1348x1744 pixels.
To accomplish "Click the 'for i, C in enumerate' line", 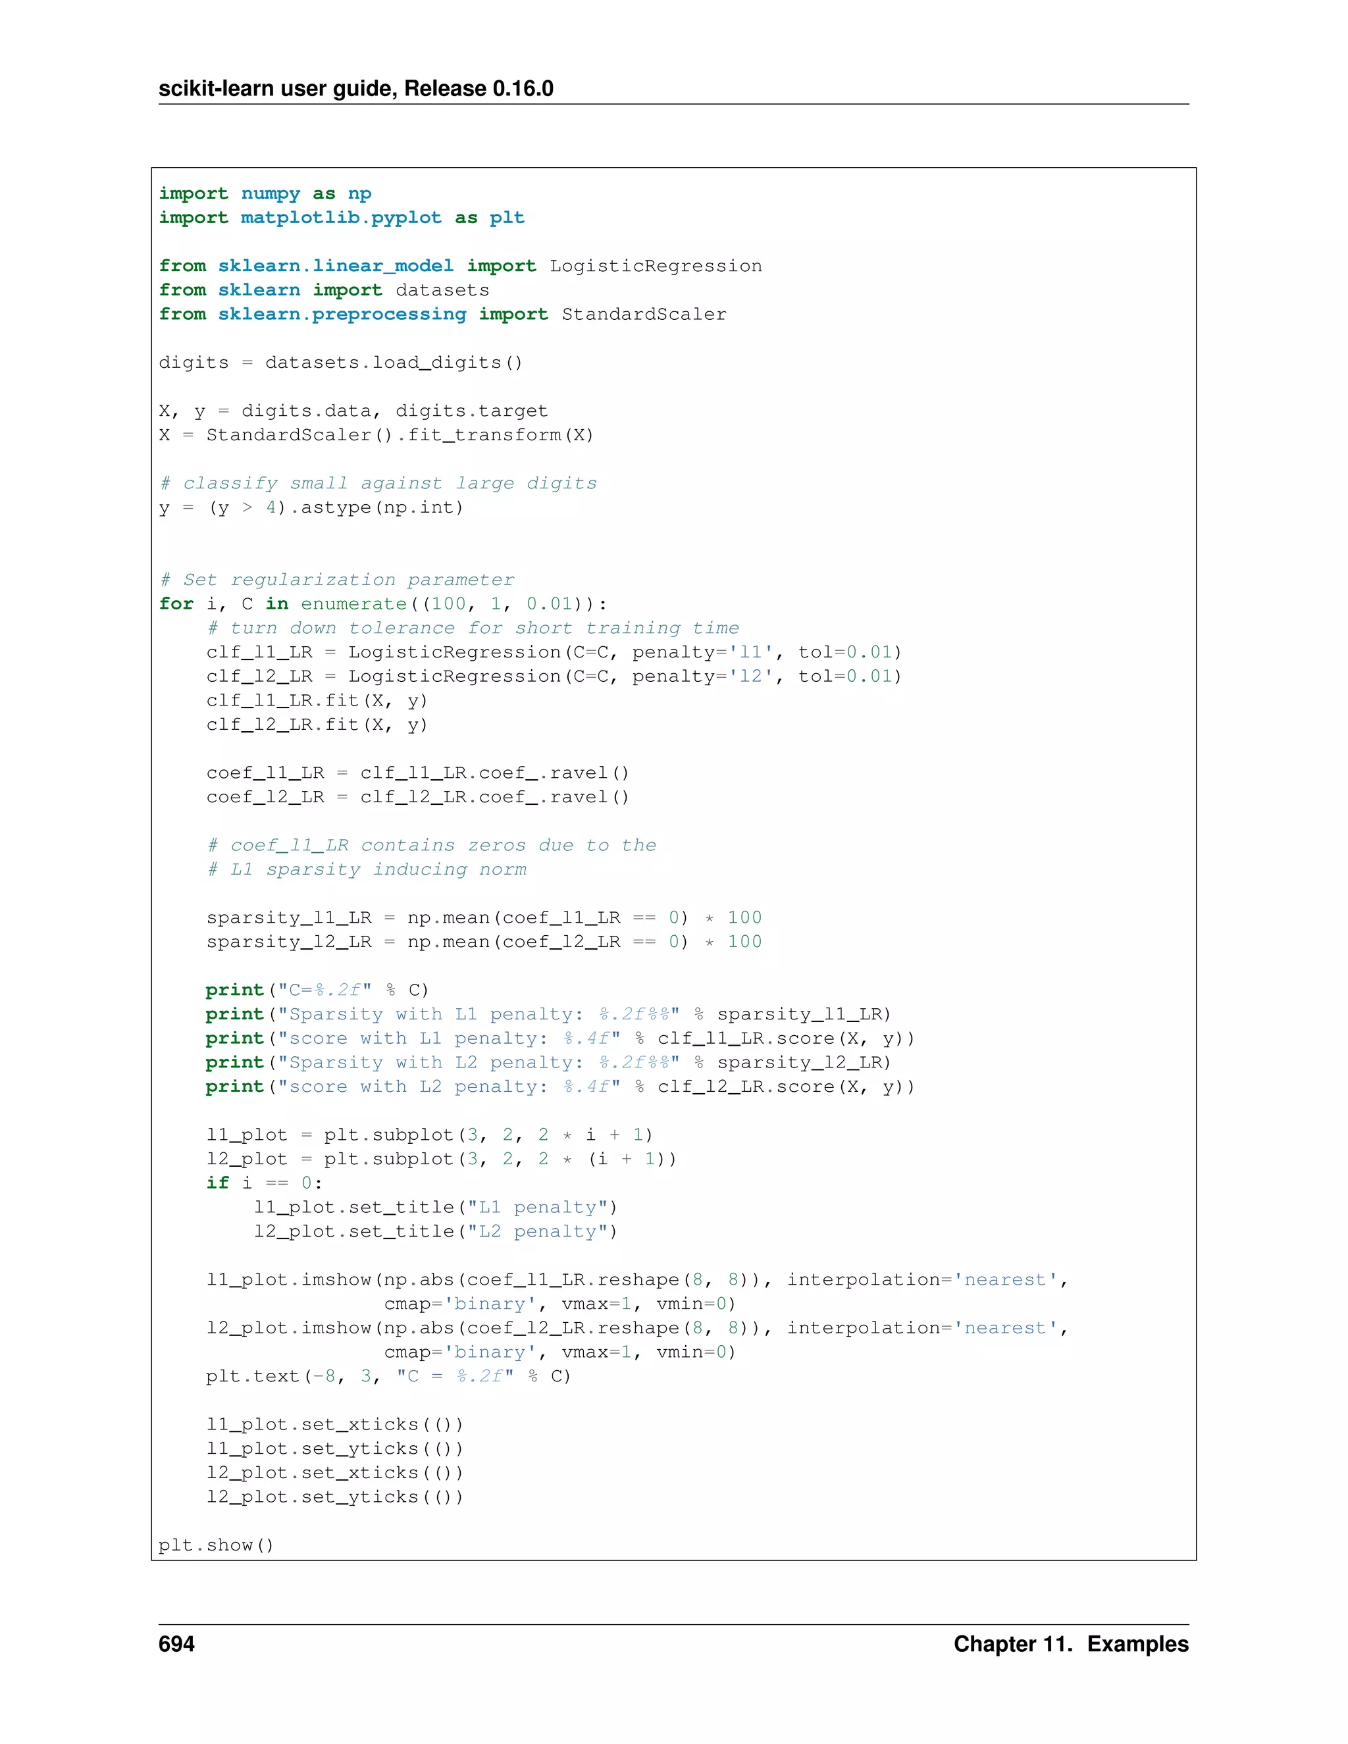I will (x=383, y=603).
